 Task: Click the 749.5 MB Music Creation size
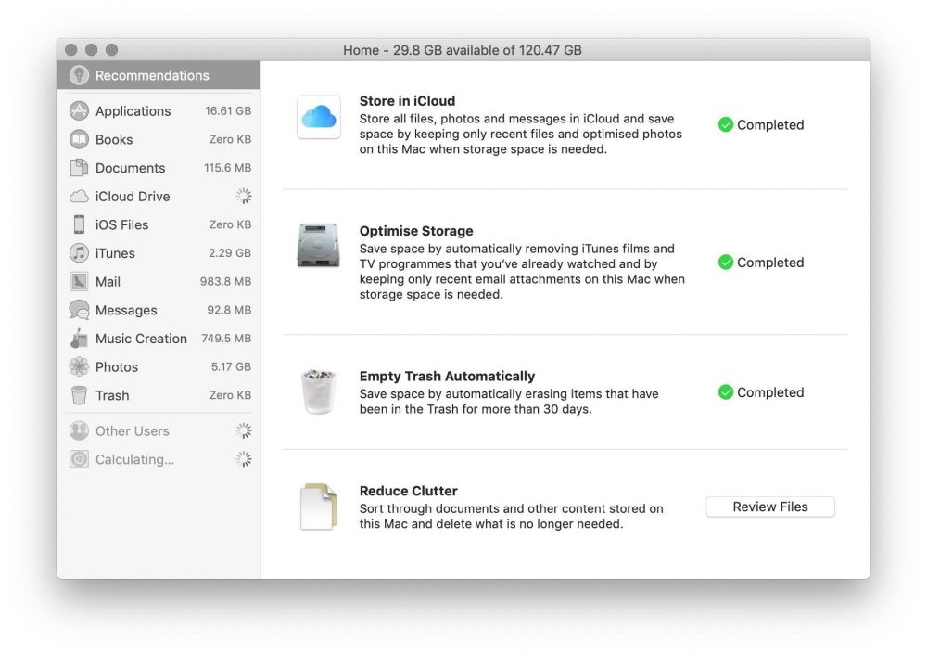tap(226, 338)
